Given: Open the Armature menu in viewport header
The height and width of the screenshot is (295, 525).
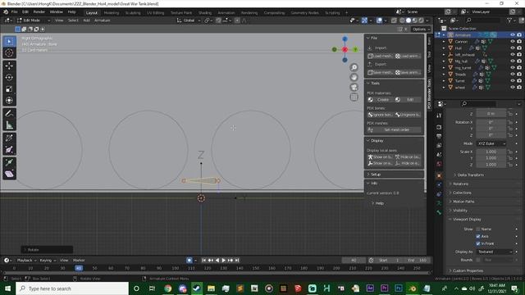Looking at the screenshot, I should (102, 20).
